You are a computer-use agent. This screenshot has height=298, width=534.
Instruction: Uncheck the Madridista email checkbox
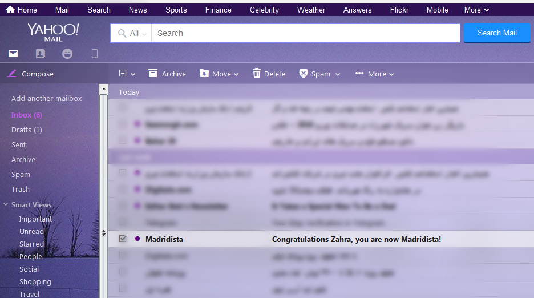123,239
